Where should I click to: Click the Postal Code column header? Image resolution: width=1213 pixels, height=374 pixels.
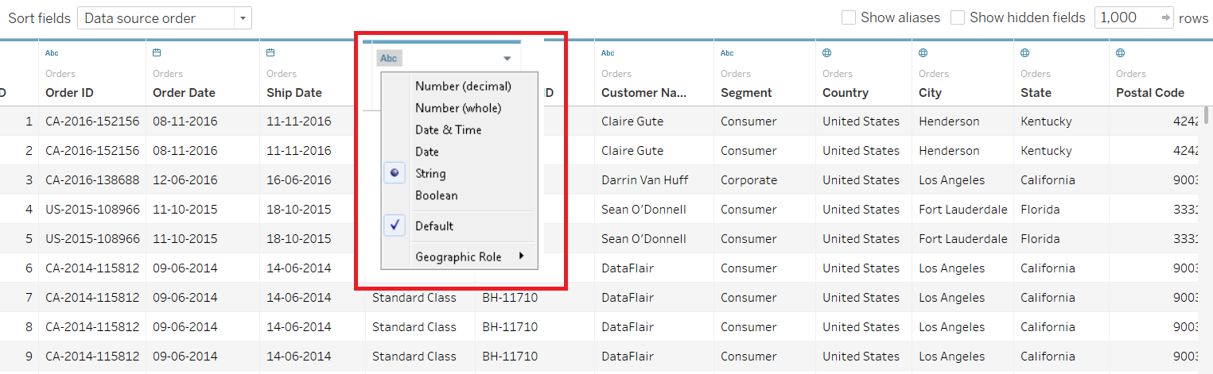pyautogui.click(x=1150, y=93)
